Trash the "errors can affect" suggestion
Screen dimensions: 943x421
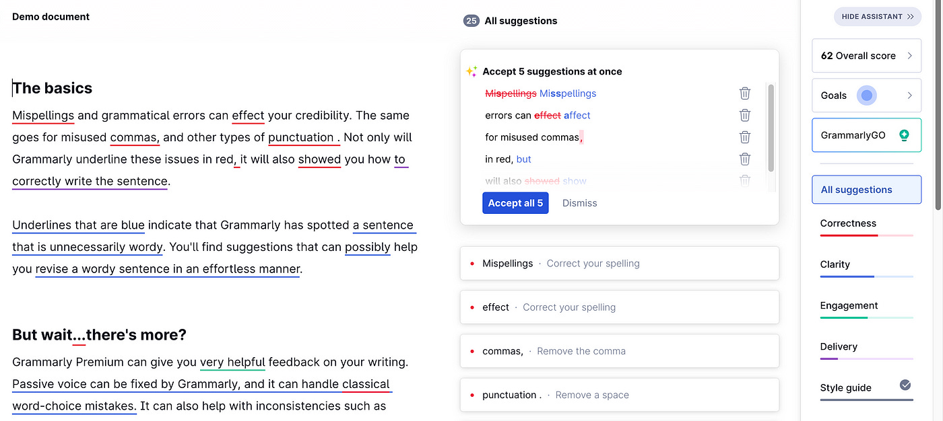tap(744, 115)
